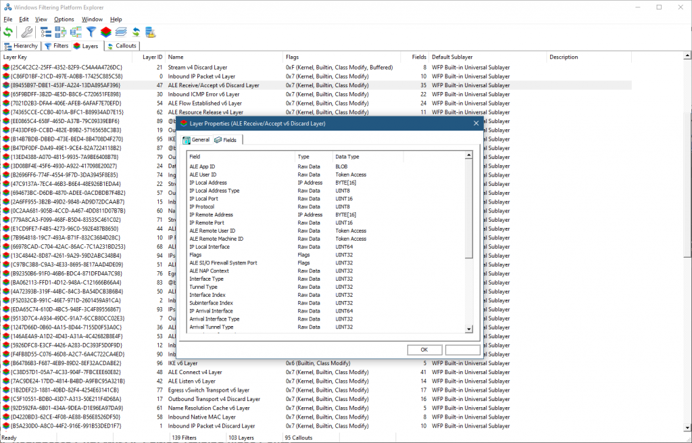The height and width of the screenshot is (443, 692).
Task: Open settings via the wrench toolbar icon
Action: pos(27,32)
